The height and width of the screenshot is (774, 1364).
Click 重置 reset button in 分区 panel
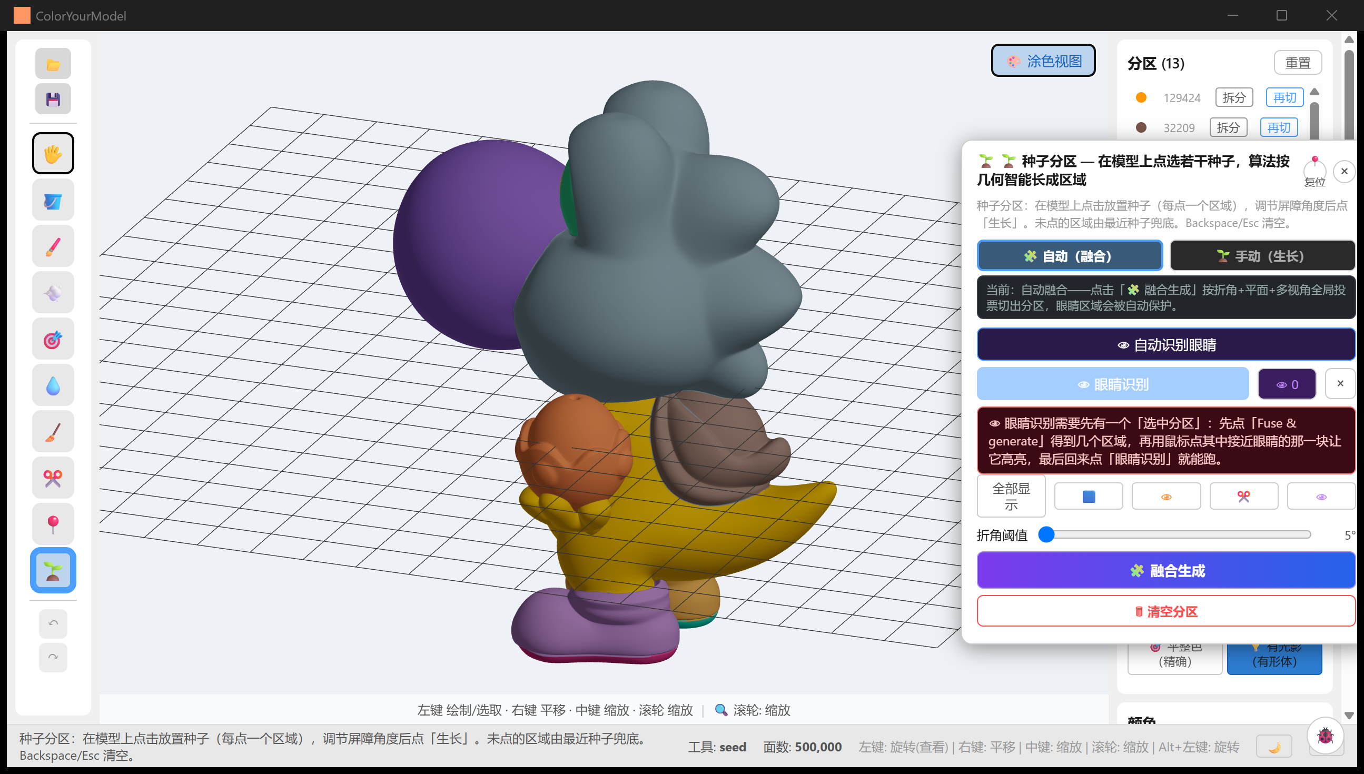coord(1298,63)
